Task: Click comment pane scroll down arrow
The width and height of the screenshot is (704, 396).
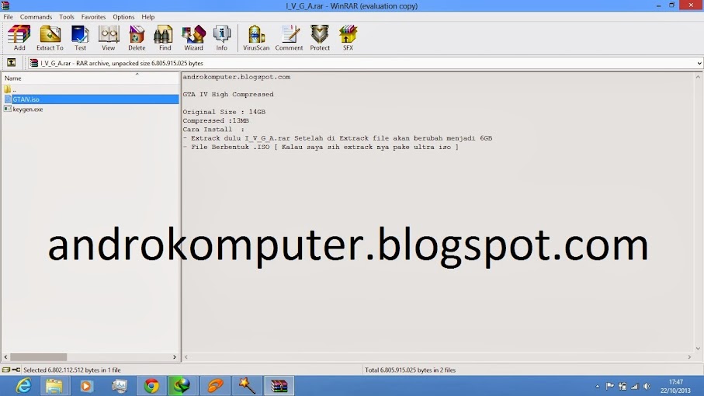Action: click(x=698, y=349)
